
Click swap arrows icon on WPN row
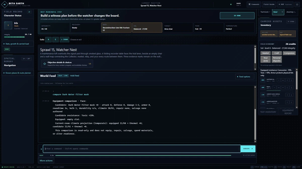283,80
